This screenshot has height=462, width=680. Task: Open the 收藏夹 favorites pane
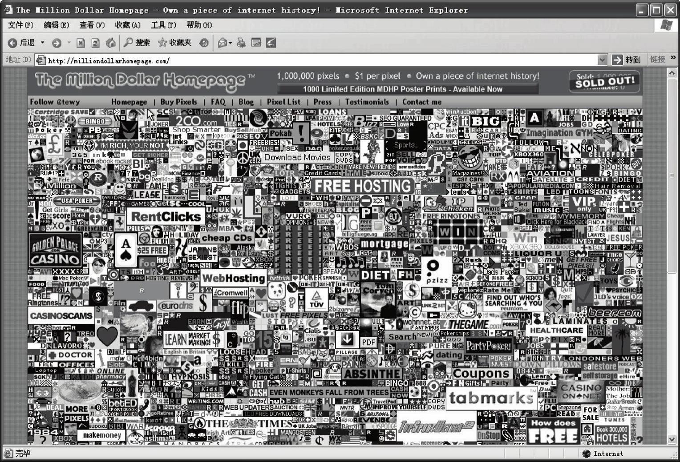[x=175, y=43]
